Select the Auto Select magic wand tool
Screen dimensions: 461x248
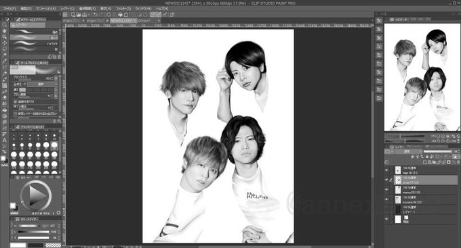(x=5, y=55)
